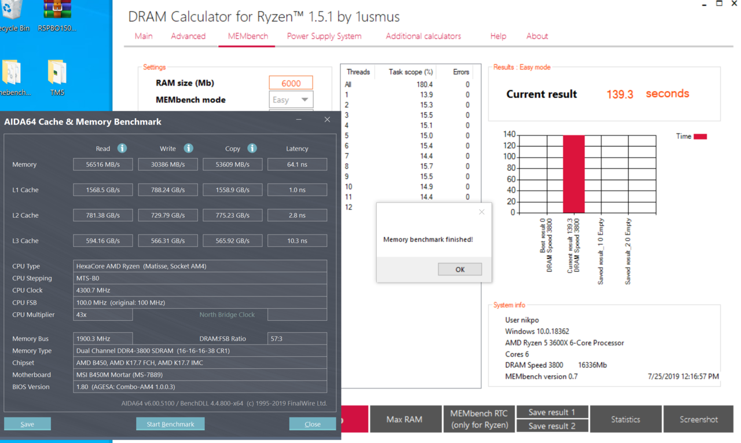
Task: Click the Memory Copy 53609 MB/s value
Action: (x=233, y=164)
